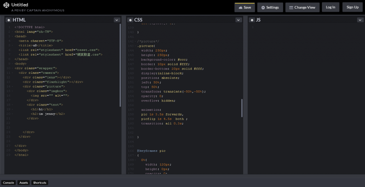Click the transition: all 0.3s line

(x=162, y=124)
